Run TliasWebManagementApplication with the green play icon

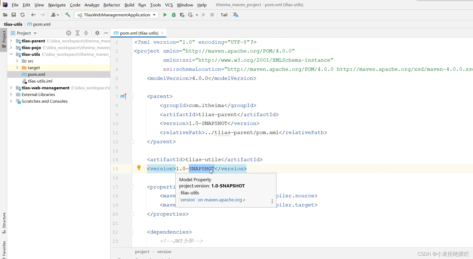165,15
